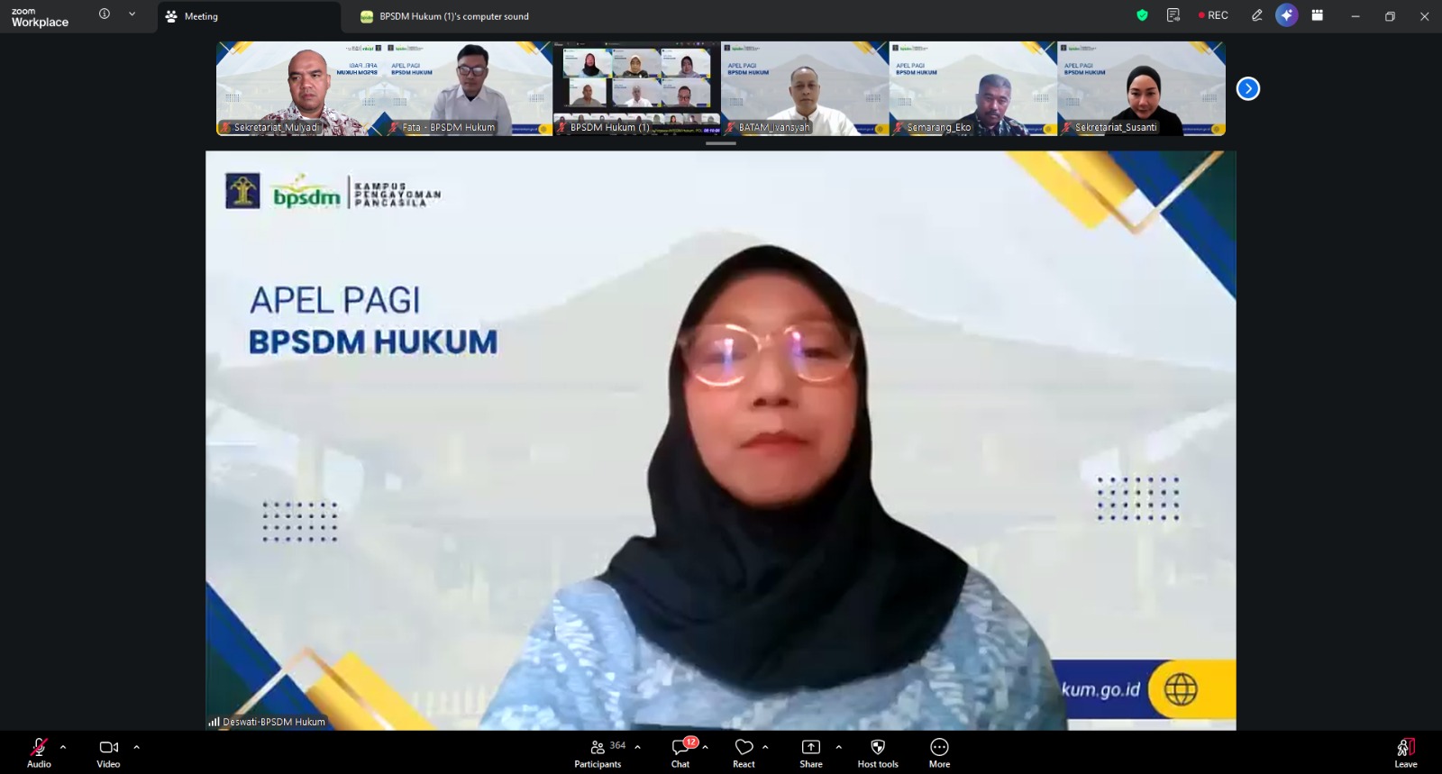Select BPSDM Hukum (1) video thumbnail
This screenshot has height=774, width=1442.
[636, 88]
